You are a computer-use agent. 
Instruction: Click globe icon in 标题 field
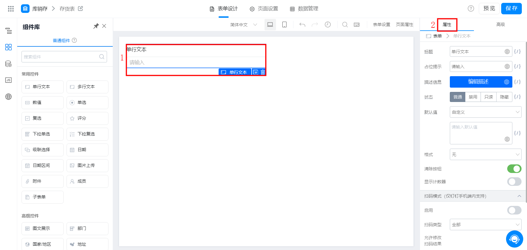pyautogui.click(x=507, y=52)
